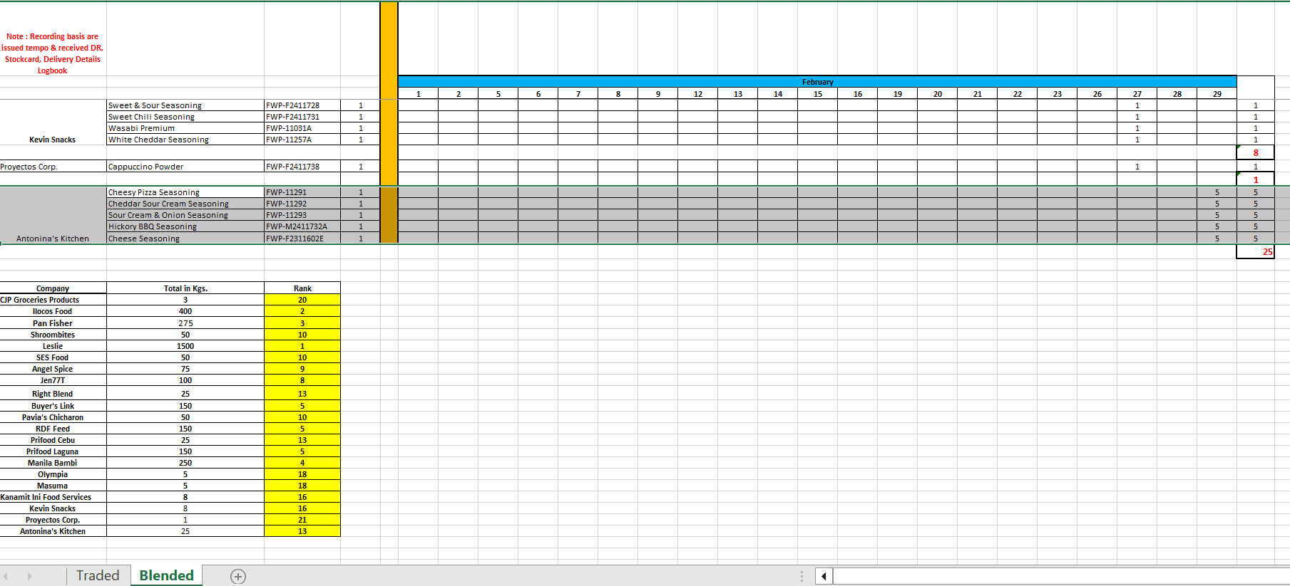The image size is (1290, 586).
Task: Select the Sour Cream & Onion Seasoning cell
Action: 185,215
